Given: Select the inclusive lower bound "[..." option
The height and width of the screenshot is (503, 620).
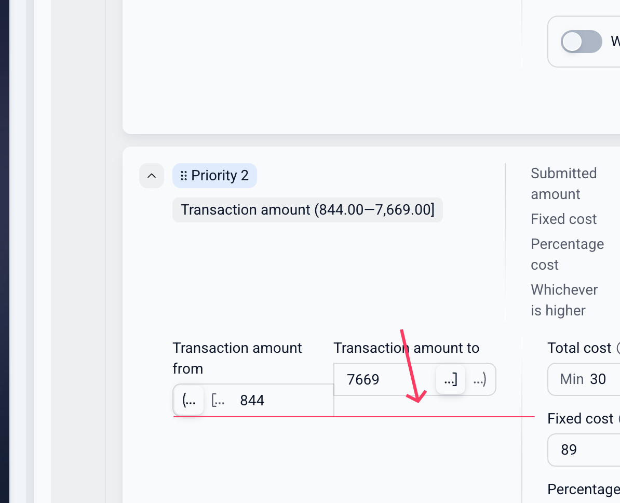Looking at the screenshot, I should pos(218,400).
